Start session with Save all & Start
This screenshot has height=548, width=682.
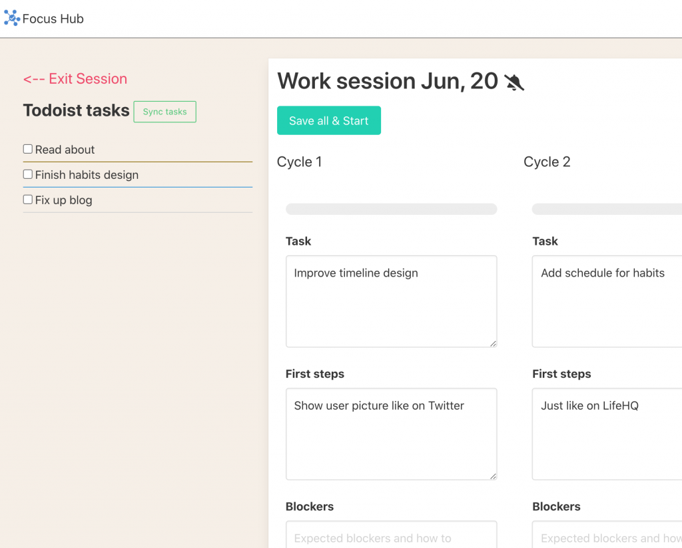329,120
